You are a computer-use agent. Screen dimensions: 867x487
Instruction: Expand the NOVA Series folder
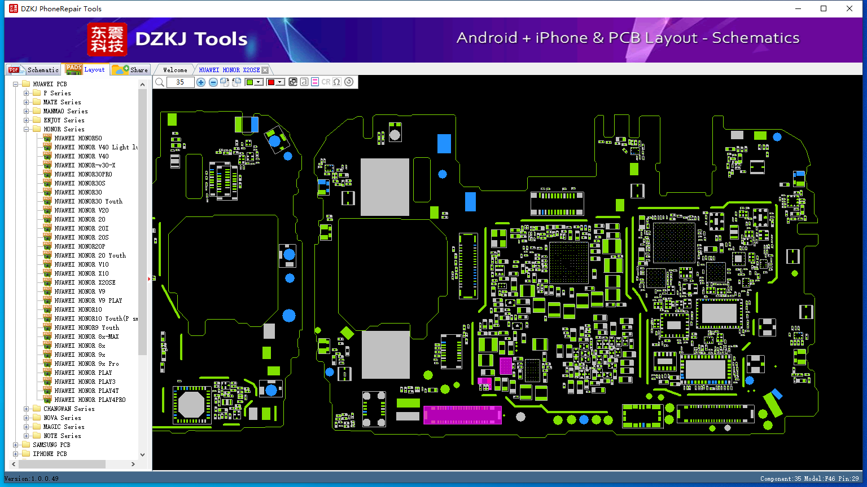[27, 418]
